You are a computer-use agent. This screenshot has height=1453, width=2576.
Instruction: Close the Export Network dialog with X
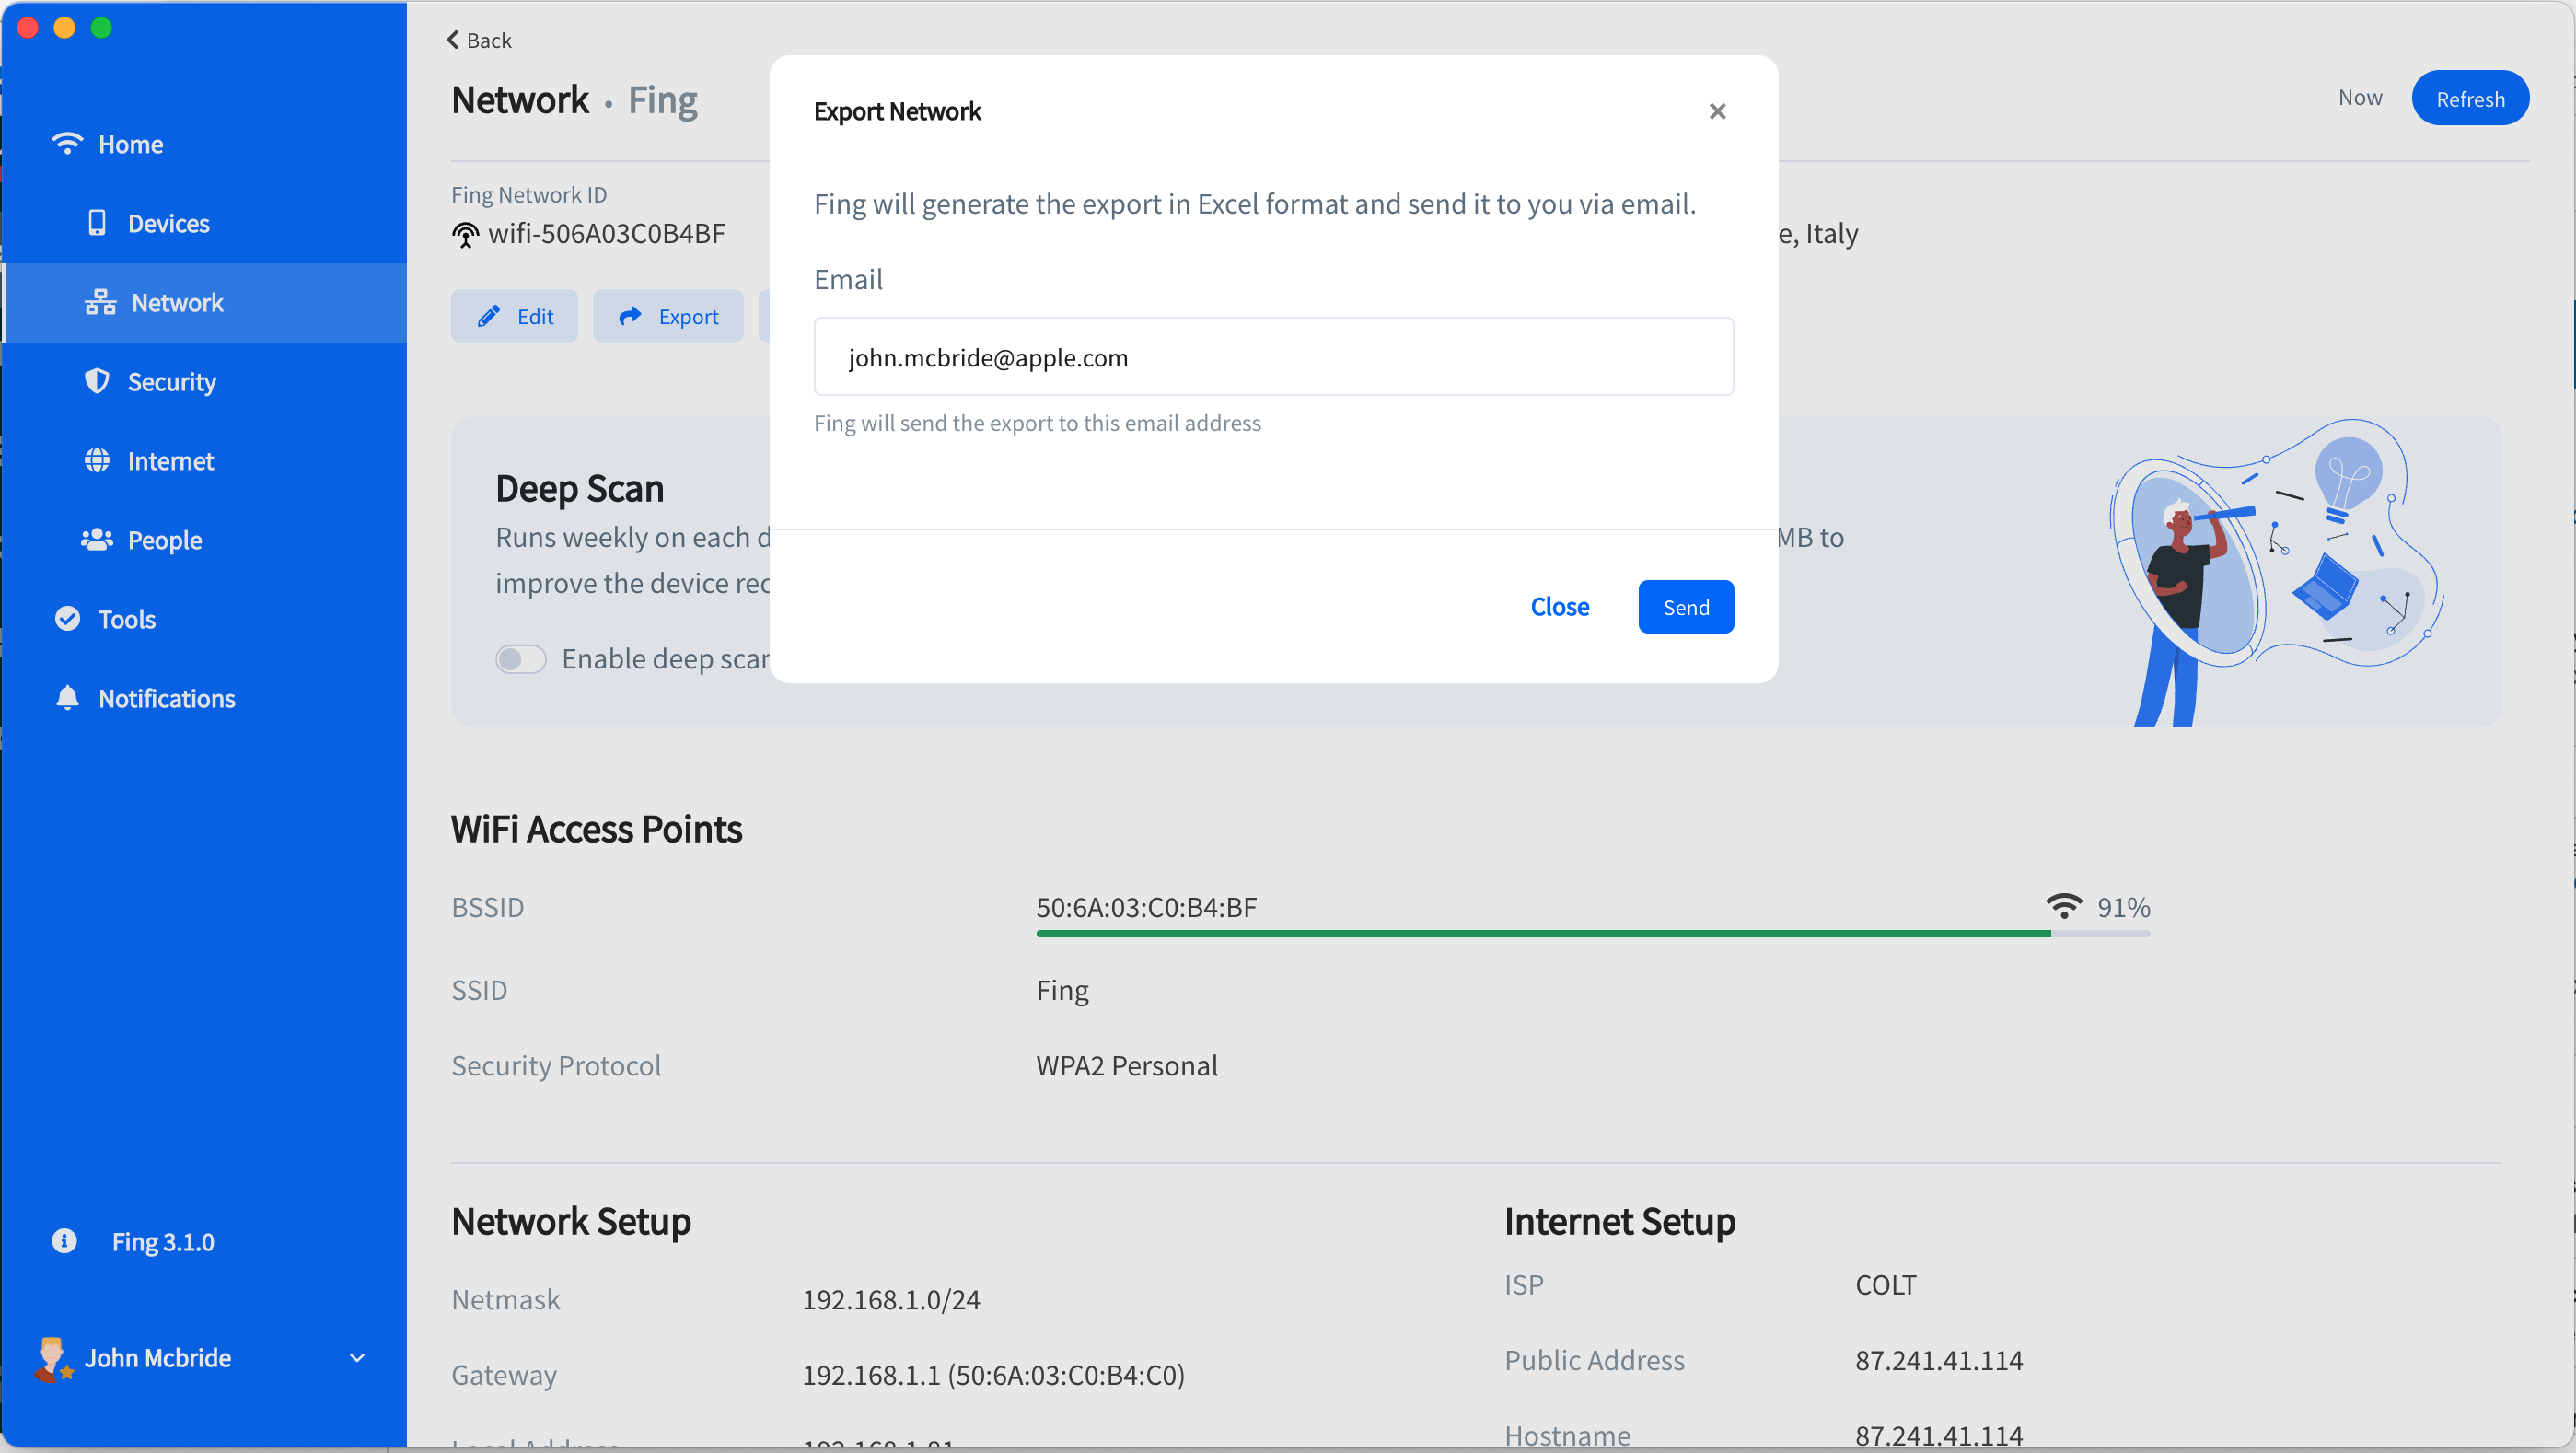tap(1717, 111)
